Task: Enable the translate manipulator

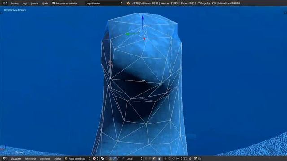Action: tap(114, 159)
